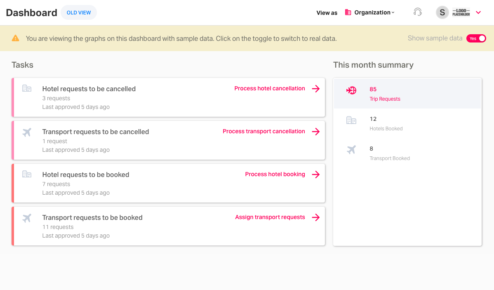Screen dimensions: 494x290
Task: Click arrow next to Process transport cancellation
Action: [x=316, y=132]
